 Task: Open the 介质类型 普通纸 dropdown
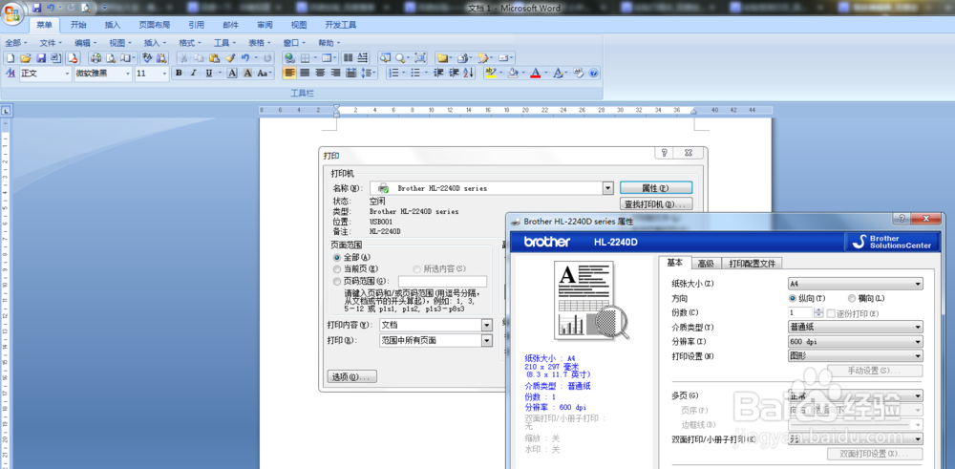click(855, 327)
